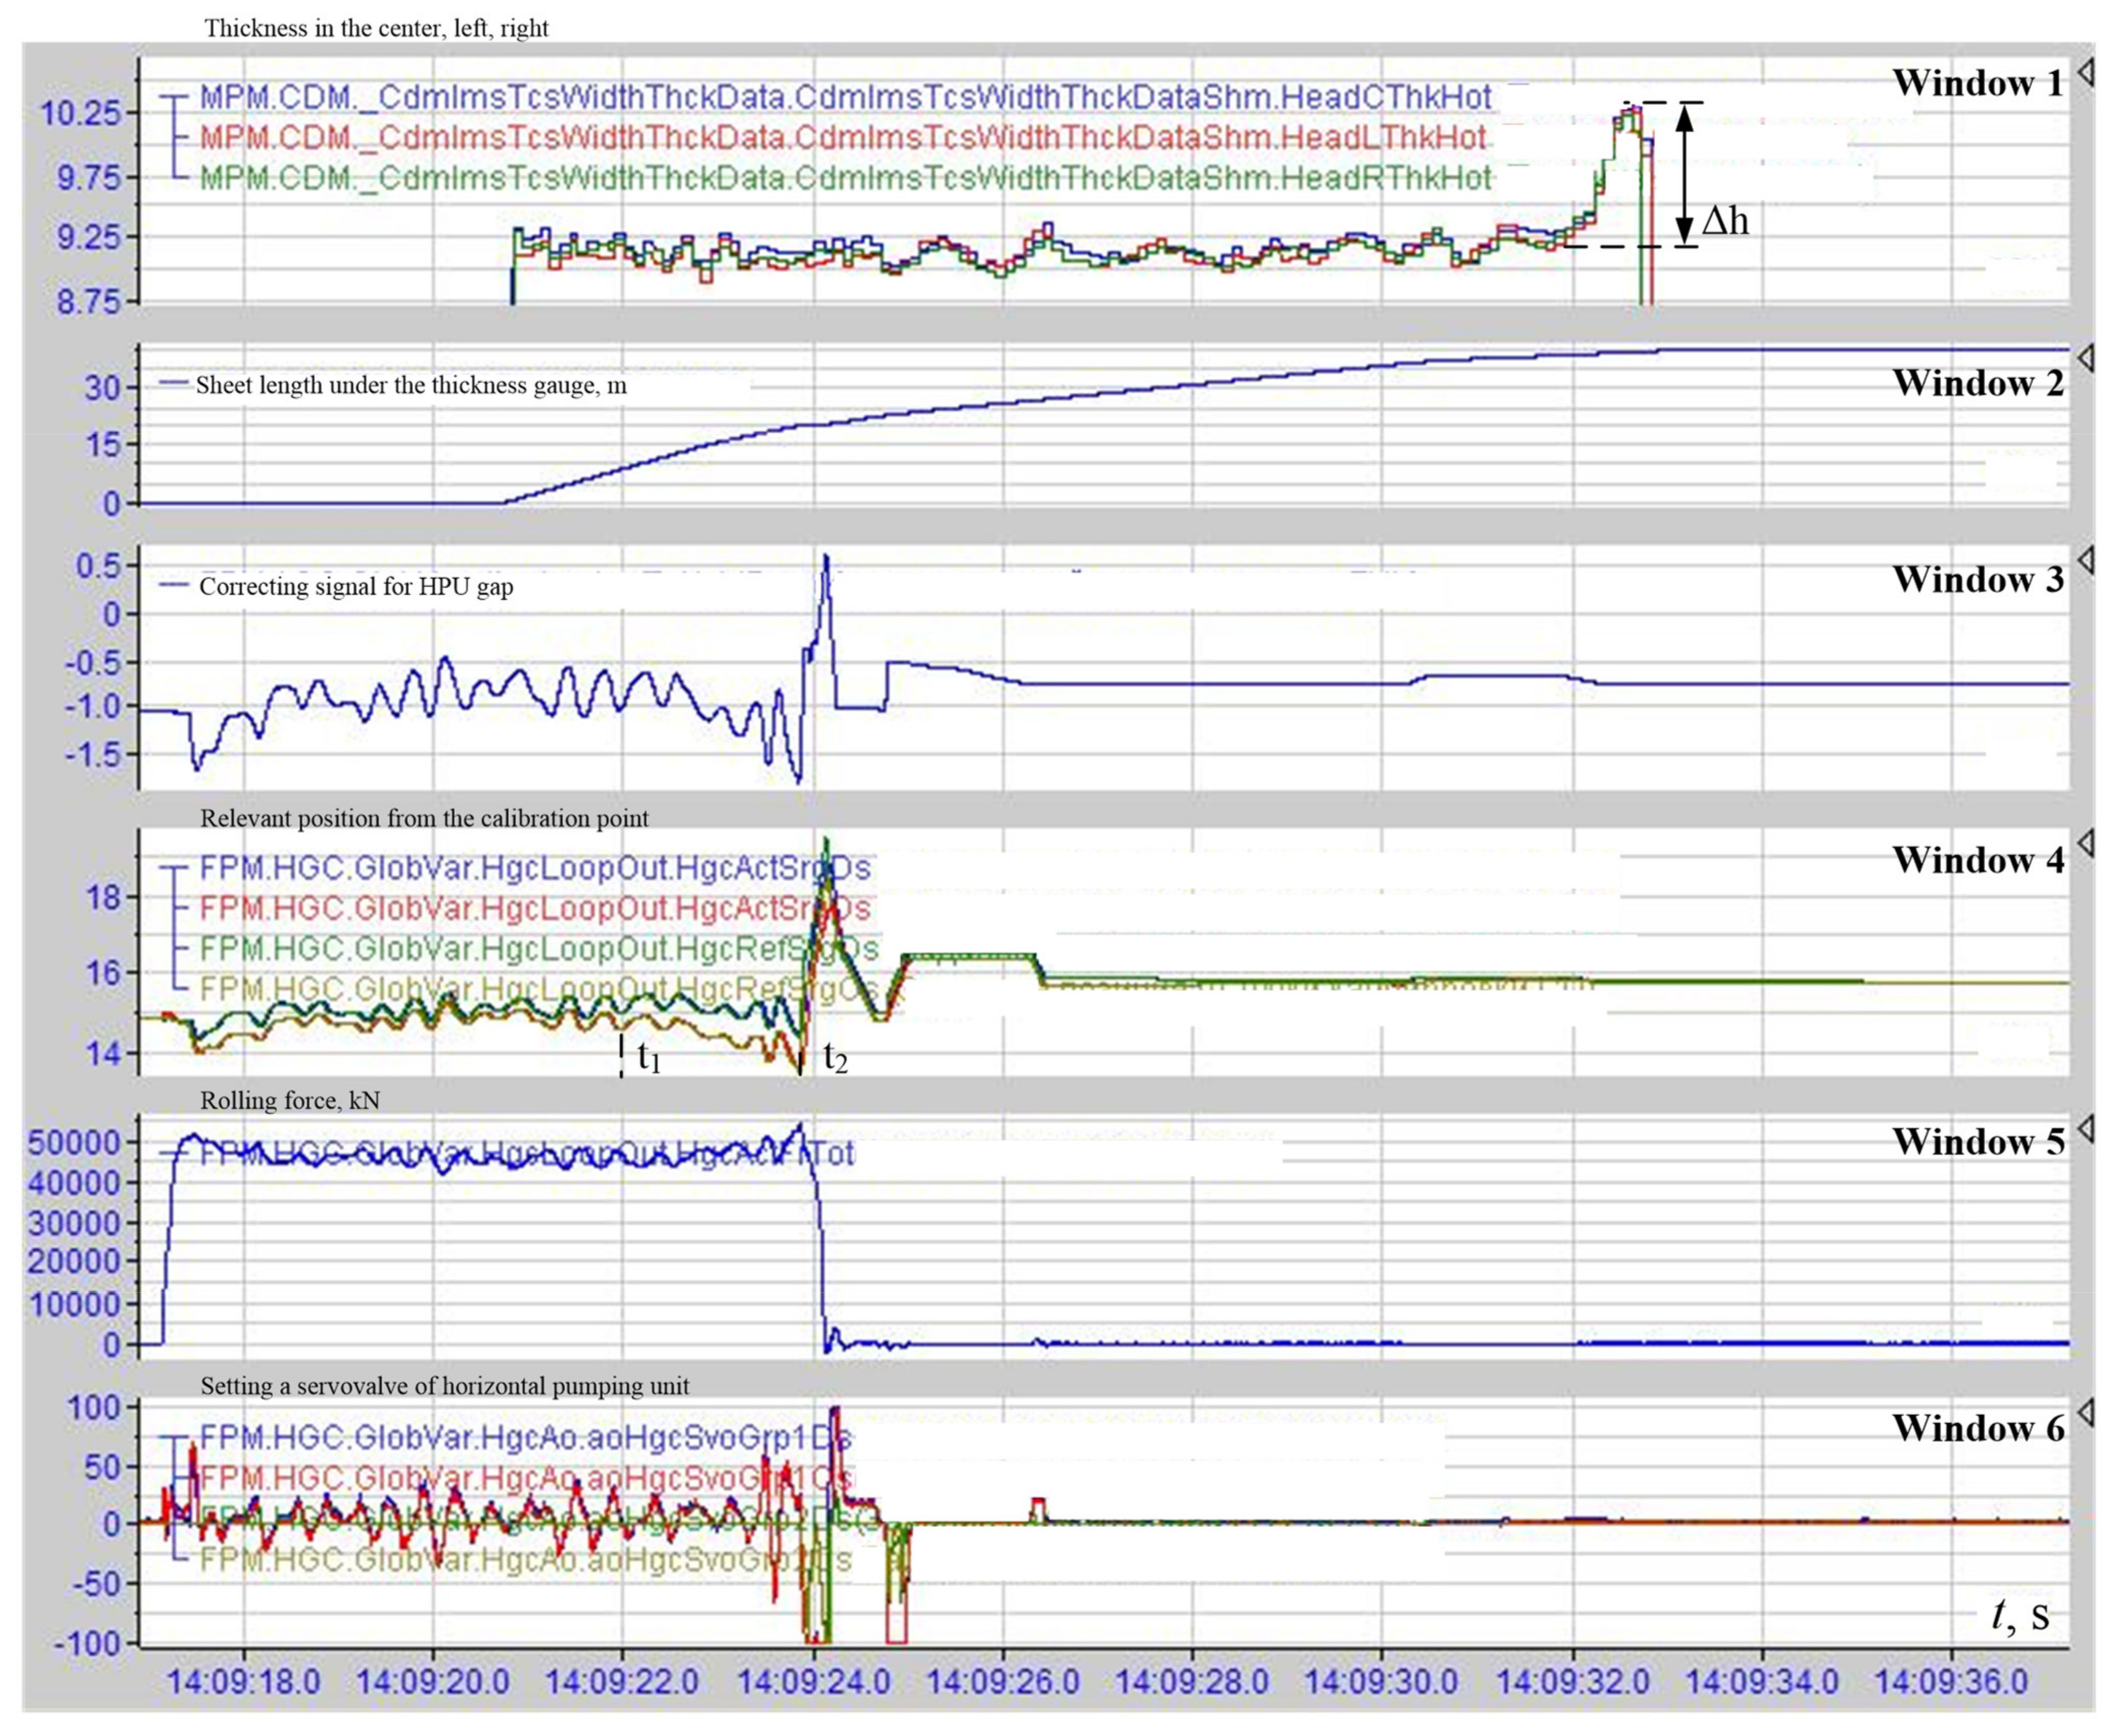Click the Δh thickness annotation arrow
The image size is (2118, 1736).
1685,175
